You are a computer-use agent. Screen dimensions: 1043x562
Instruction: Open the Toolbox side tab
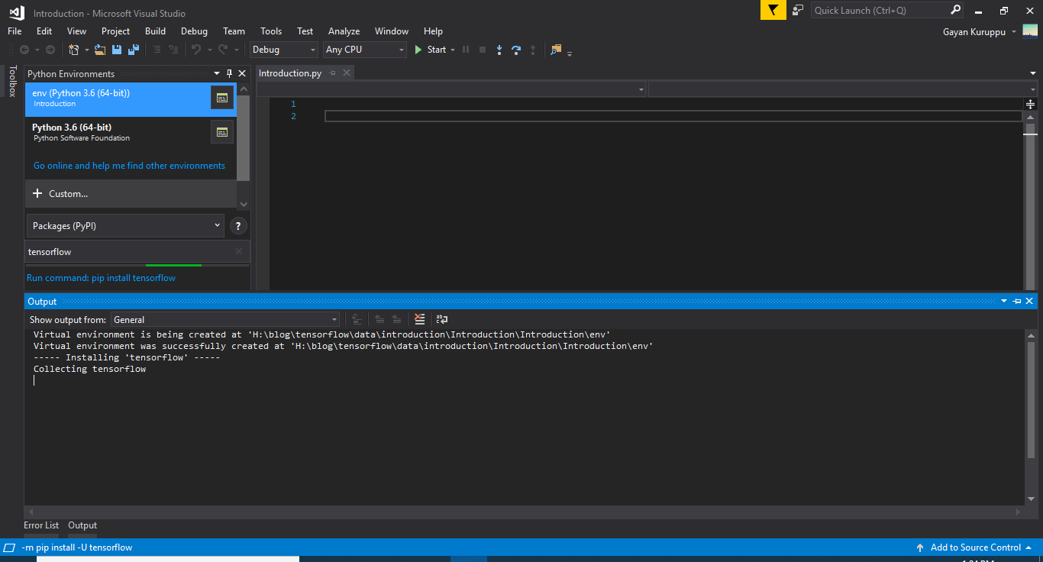click(x=12, y=80)
